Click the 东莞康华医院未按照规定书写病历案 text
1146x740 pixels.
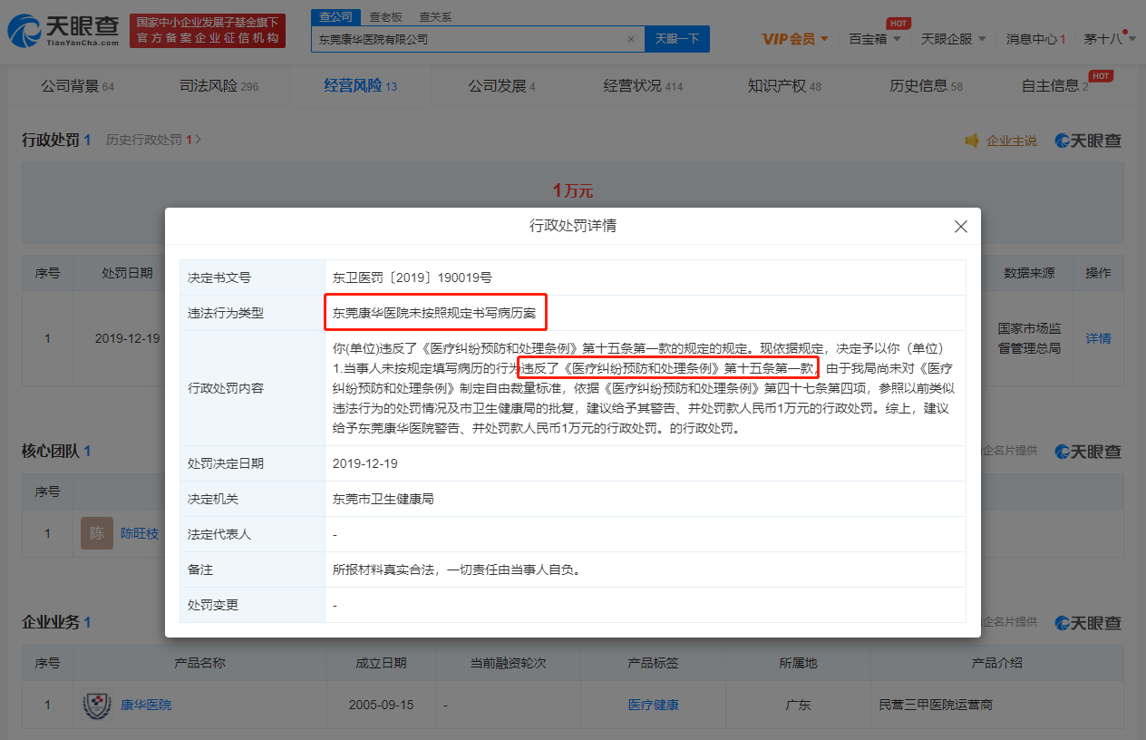click(434, 313)
